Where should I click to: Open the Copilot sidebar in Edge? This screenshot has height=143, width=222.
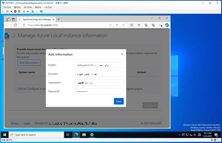pyautogui.click(x=167, y=25)
